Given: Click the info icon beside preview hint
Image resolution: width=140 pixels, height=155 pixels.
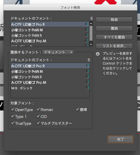Looking at the screenshot, I should [x=98, y=54].
